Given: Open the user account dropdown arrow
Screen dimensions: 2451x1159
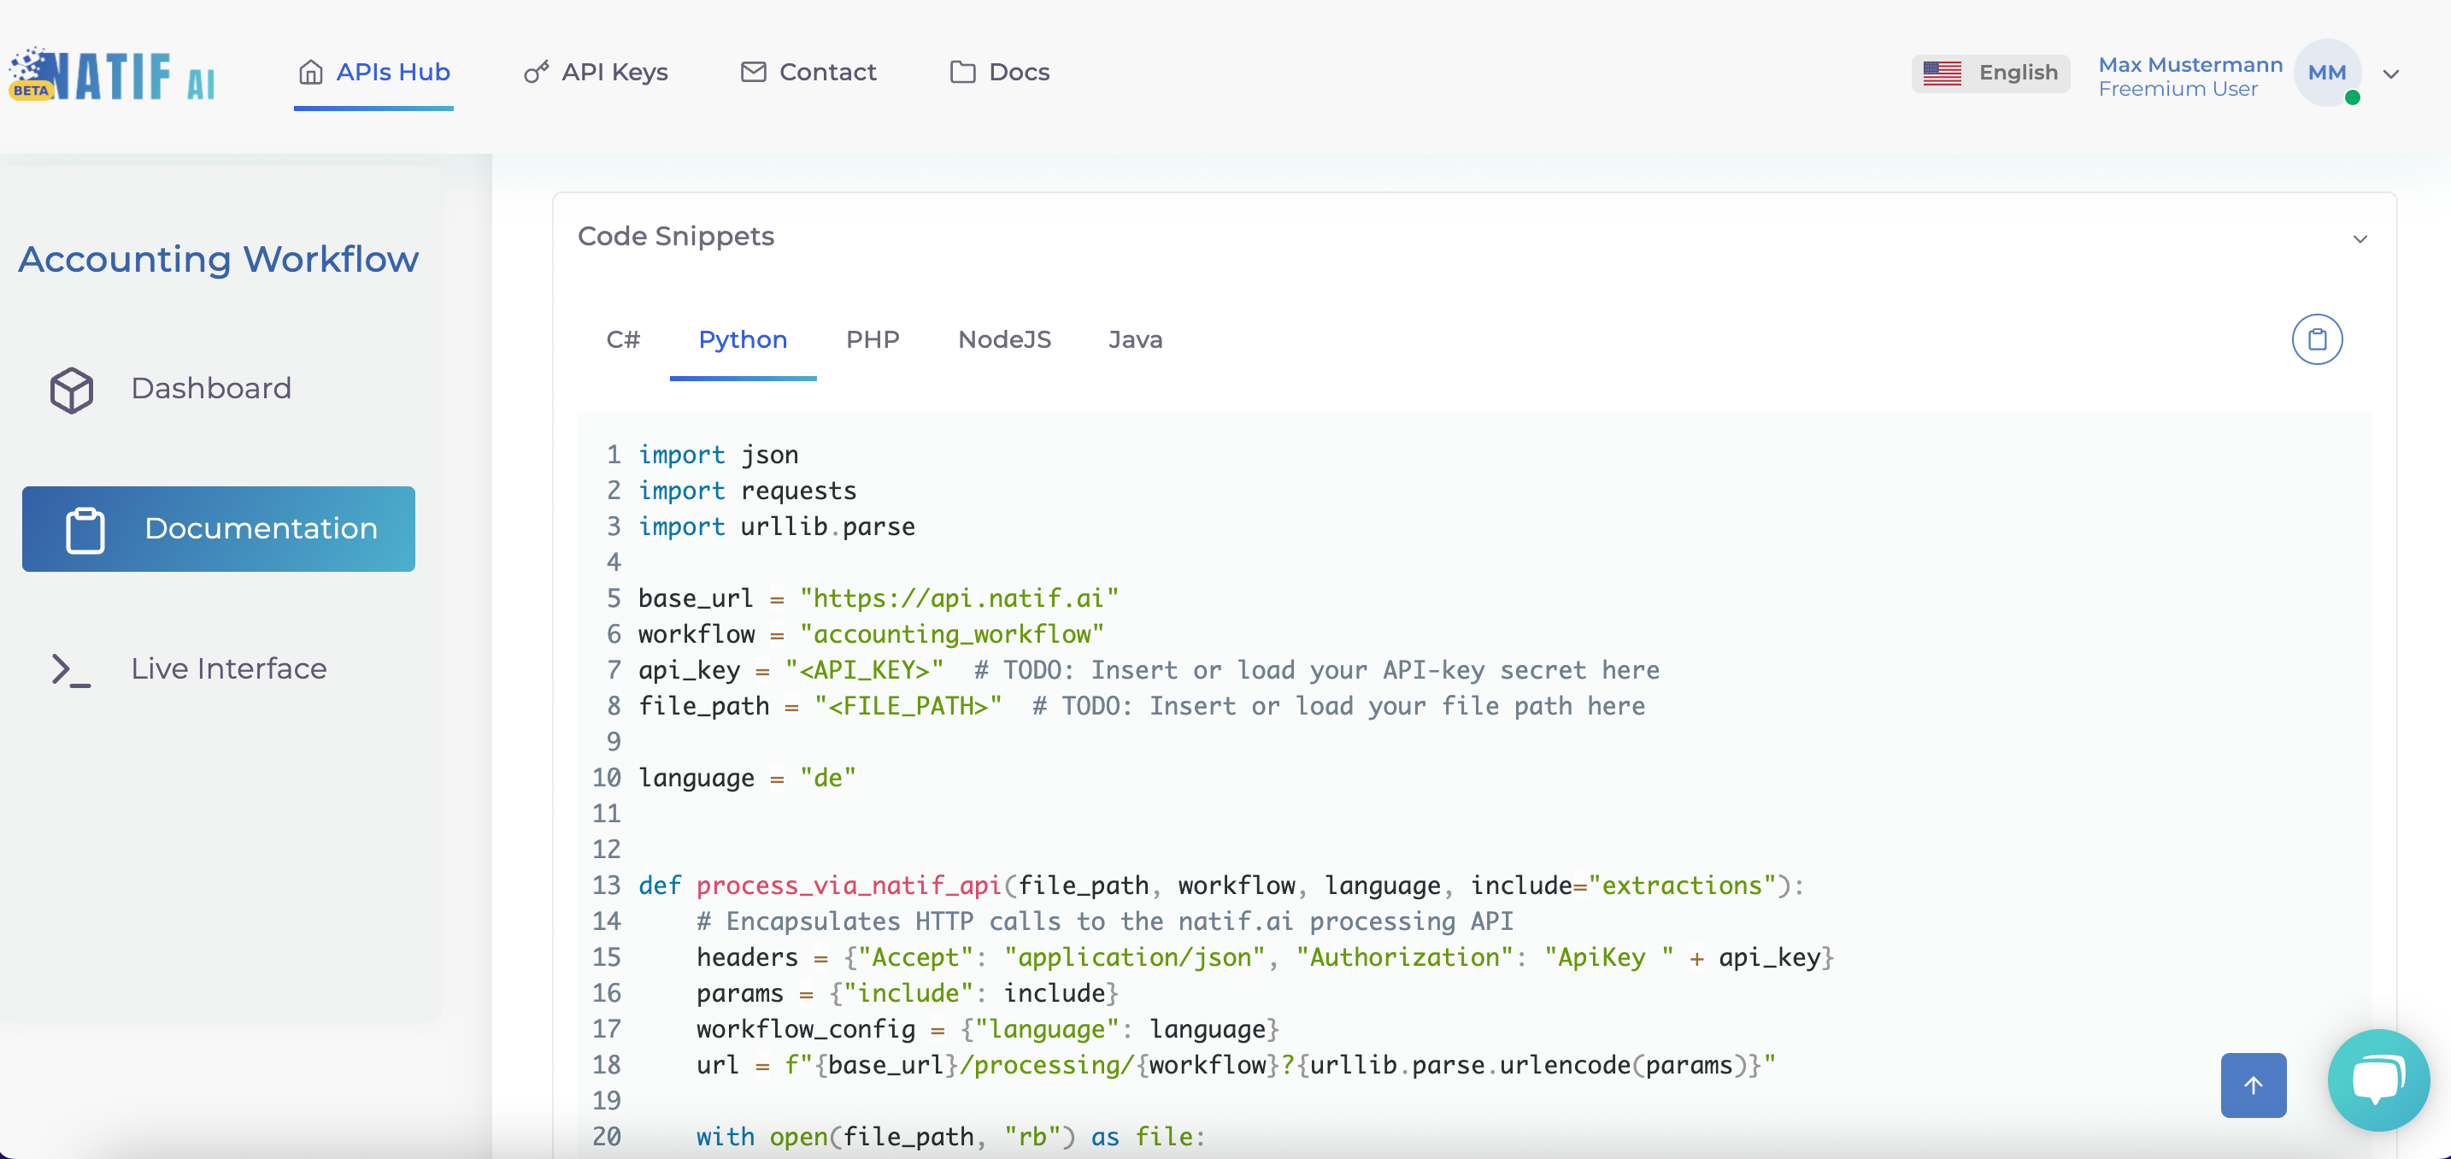Looking at the screenshot, I should pyautogui.click(x=2390, y=74).
